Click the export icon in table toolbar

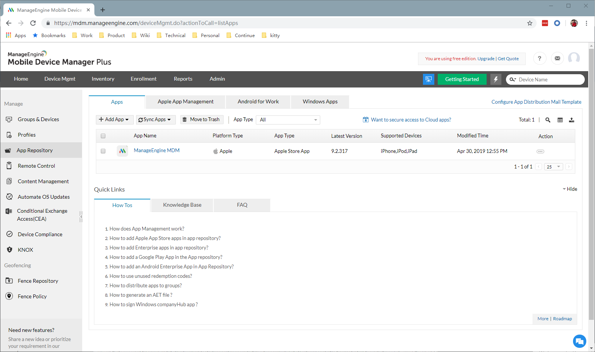pyautogui.click(x=572, y=120)
